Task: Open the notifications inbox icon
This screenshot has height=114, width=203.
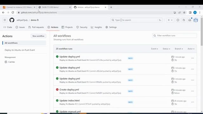Action: pyautogui.click(x=190, y=20)
